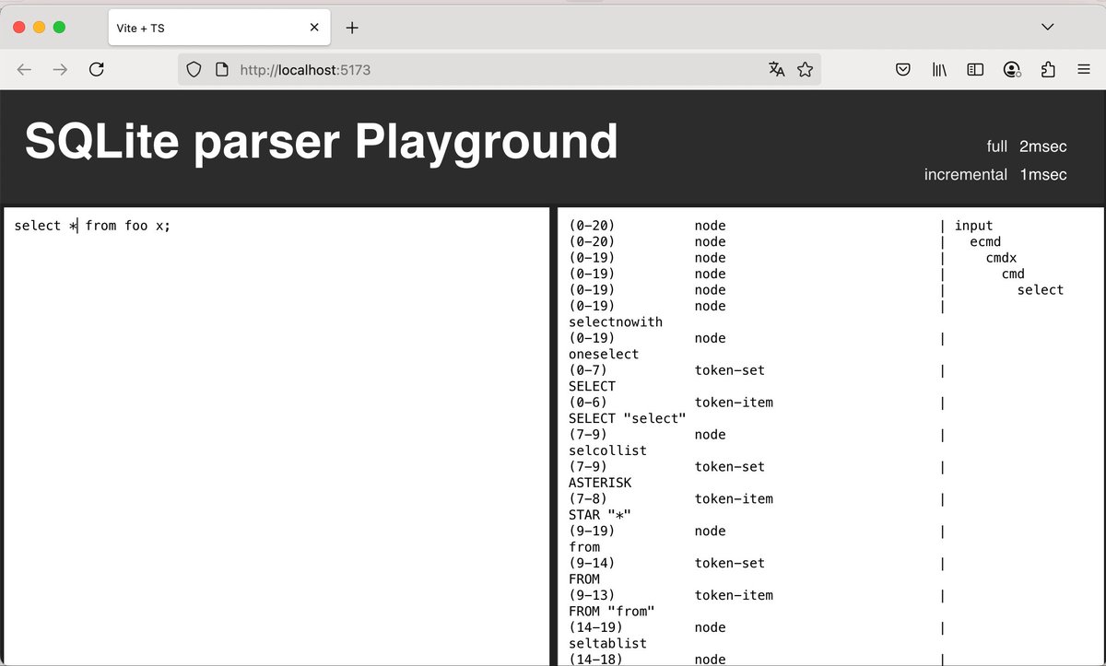Go forward to the next page
Screen dimensions: 1106x666
[61, 69]
